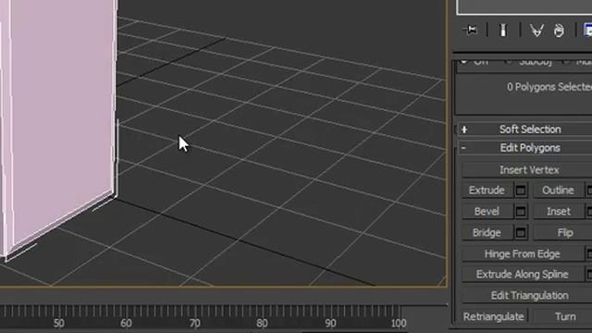This screenshot has width=592, height=333.
Task: Click the Flip button
Action: 562,232
